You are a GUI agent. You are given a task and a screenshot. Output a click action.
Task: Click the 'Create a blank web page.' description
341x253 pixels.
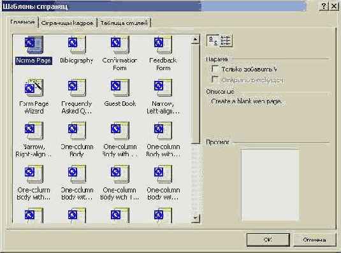[247, 101]
